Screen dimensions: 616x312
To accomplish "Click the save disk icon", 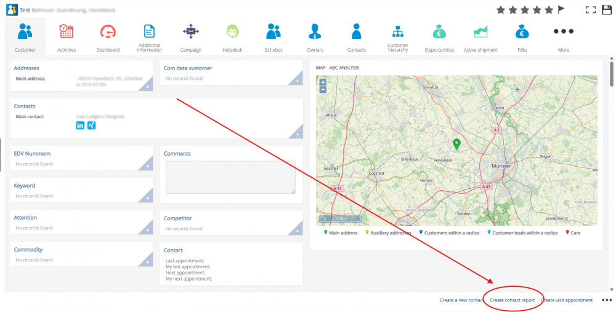I will click(x=607, y=10).
